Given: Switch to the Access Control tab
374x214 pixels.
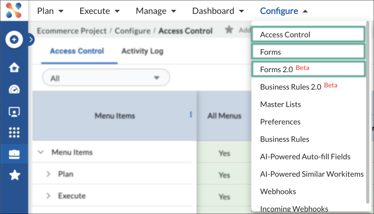Looking at the screenshot, I should [77, 51].
